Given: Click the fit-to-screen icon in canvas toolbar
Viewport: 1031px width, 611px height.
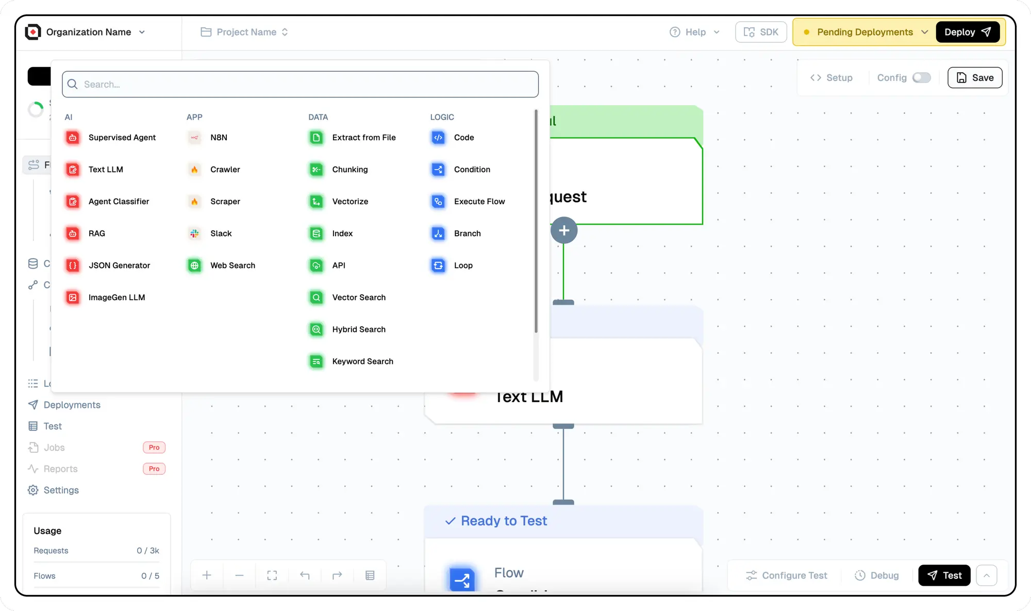Looking at the screenshot, I should (x=272, y=575).
